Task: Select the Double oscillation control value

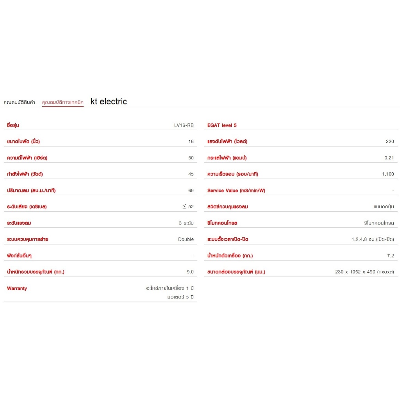Action: [x=186, y=239]
